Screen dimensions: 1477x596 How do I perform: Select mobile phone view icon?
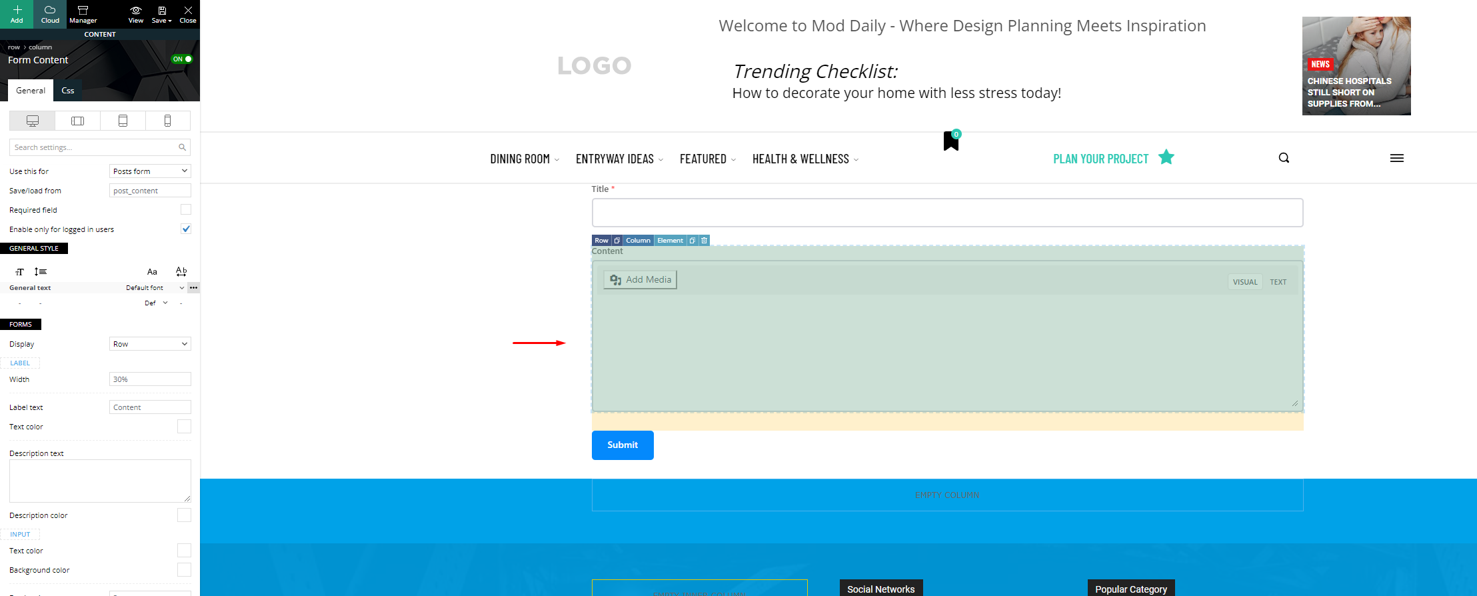pos(167,121)
